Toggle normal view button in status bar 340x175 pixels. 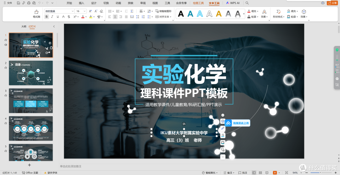254,172
